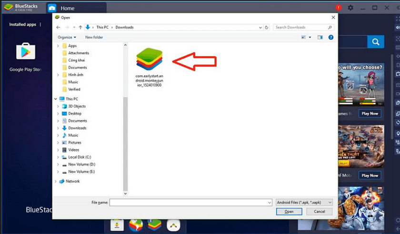
Task: Open the first BlueStacks dock icon
Action: 117,225
